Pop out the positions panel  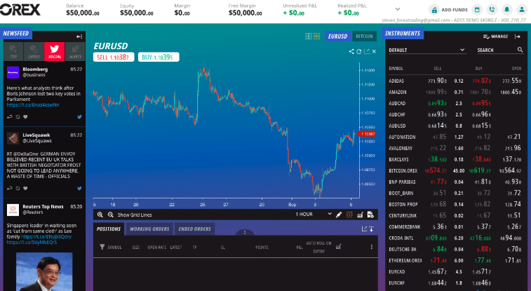pos(364,229)
